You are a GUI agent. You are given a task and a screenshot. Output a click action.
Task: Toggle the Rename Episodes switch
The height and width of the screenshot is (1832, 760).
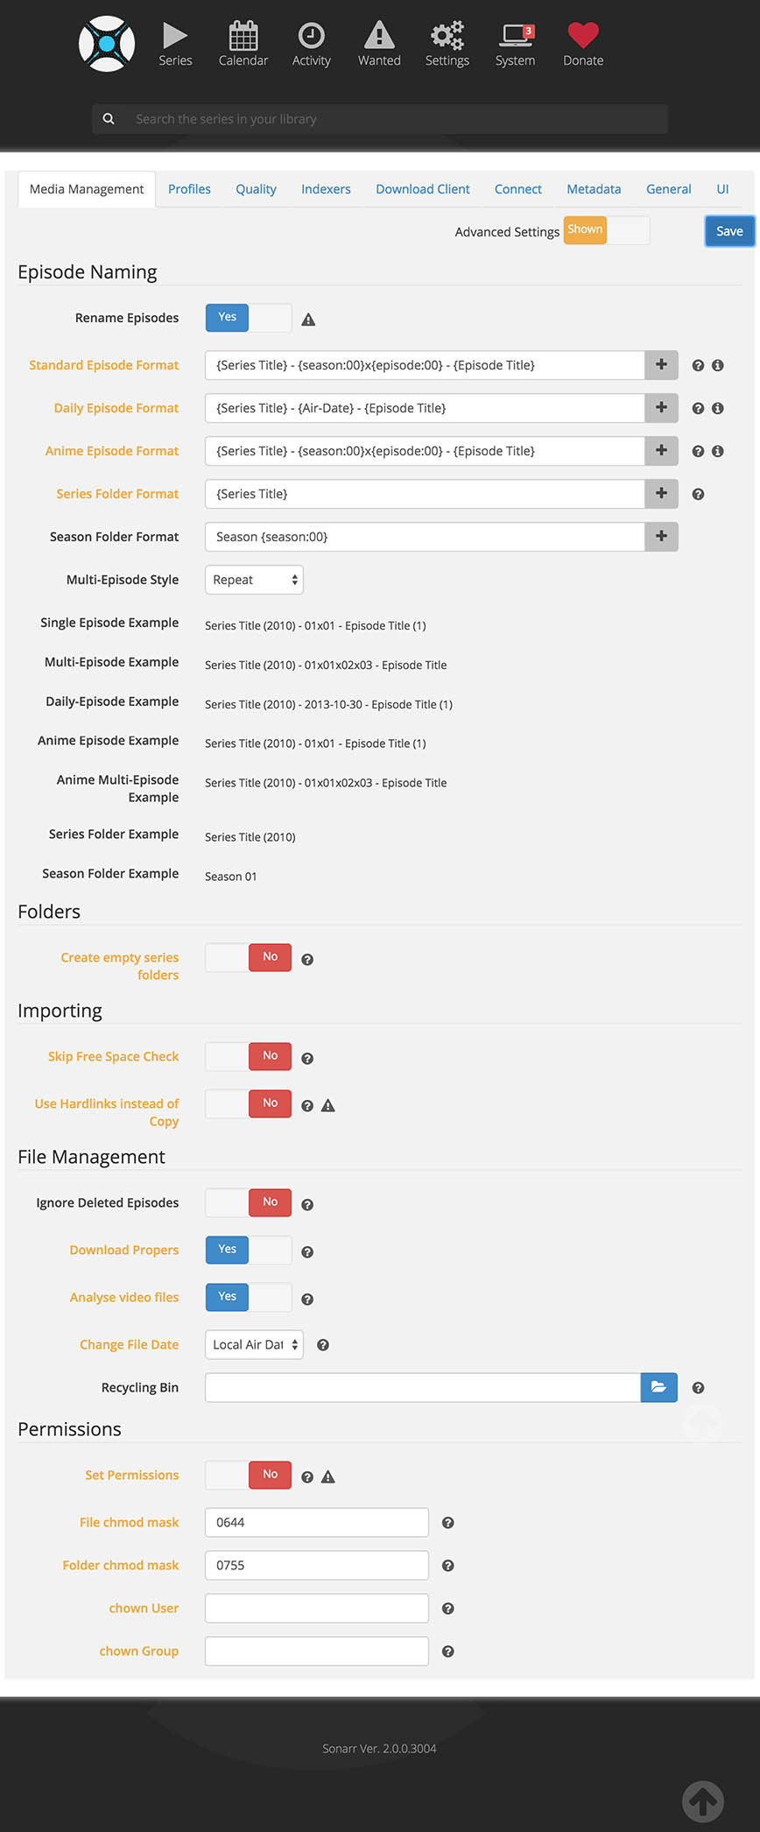249,318
